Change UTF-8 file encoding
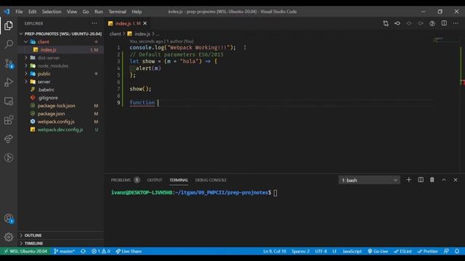The image size is (465, 261). [x=321, y=252]
